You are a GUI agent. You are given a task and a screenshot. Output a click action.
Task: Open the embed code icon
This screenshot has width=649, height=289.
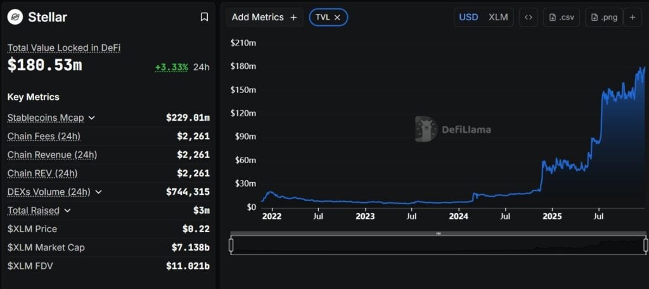528,17
